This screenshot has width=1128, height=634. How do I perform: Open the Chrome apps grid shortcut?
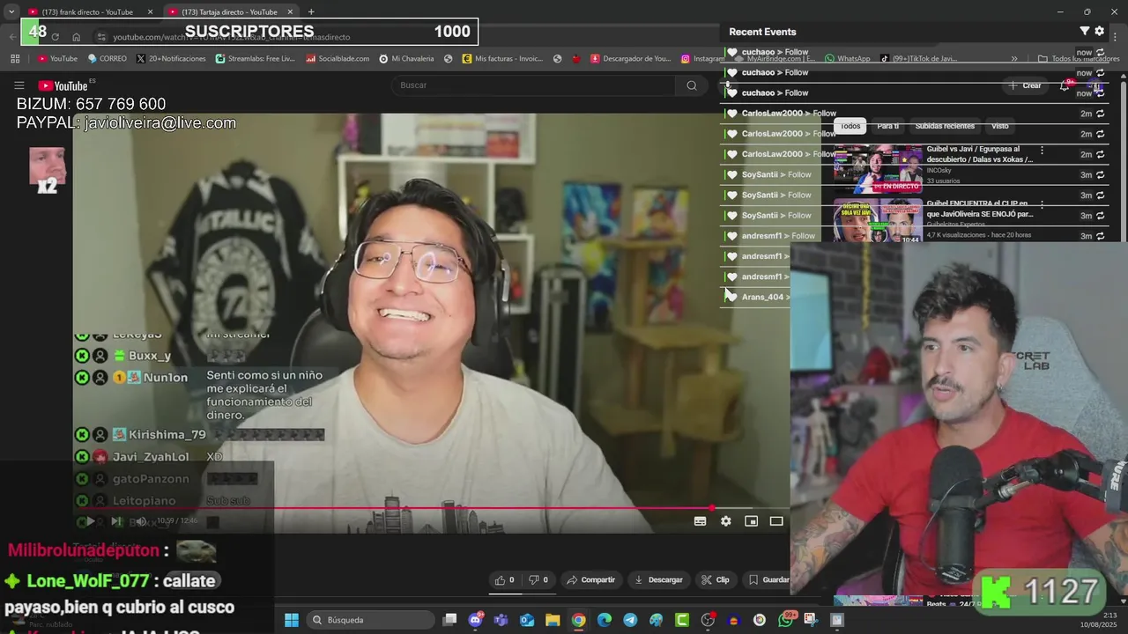pos(15,59)
